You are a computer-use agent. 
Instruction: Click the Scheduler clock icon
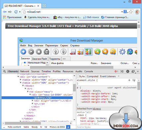point(46,52)
